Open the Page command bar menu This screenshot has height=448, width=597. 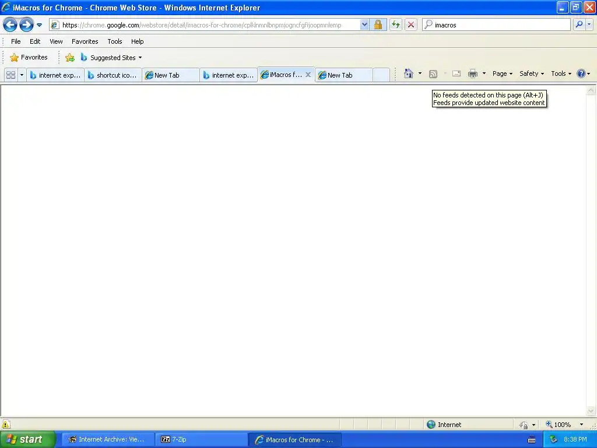(502, 73)
